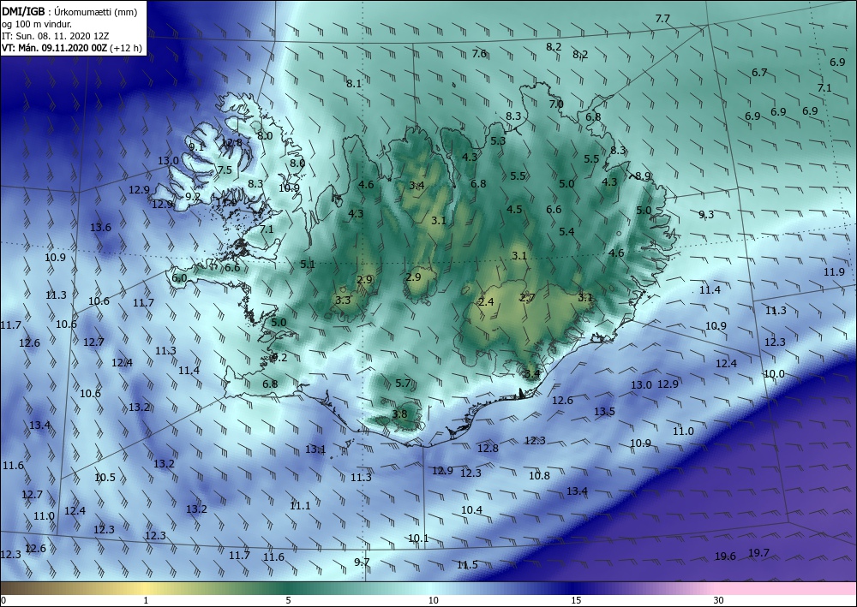Click the value 3.8 over the southern glacier
The height and width of the screenshot is (607, 857).
(399, 414)
